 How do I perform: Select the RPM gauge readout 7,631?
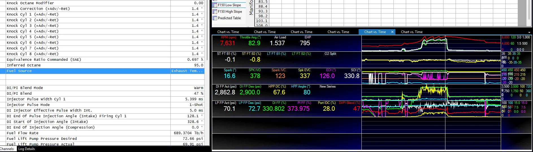click(x=228, y=43)
